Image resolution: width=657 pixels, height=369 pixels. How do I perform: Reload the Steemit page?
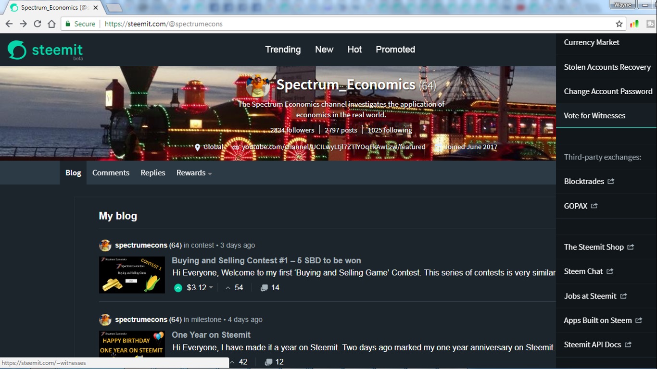coord(37,24)
